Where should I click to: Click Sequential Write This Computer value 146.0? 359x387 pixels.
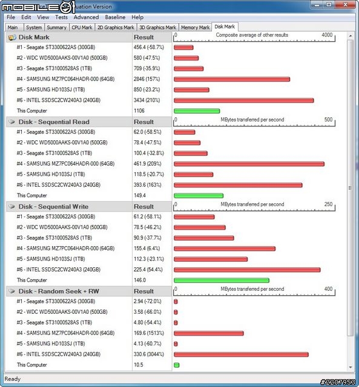click(140, 280)
